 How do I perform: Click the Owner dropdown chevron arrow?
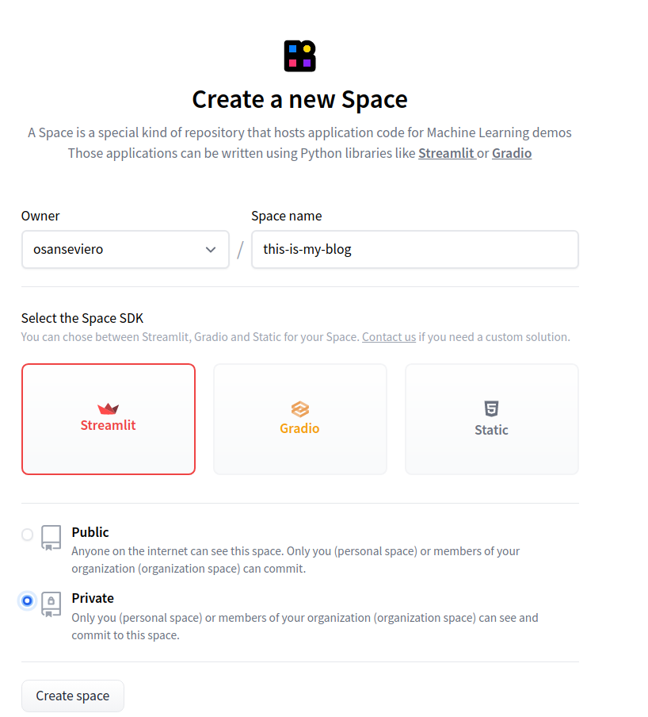coord(211,250)
